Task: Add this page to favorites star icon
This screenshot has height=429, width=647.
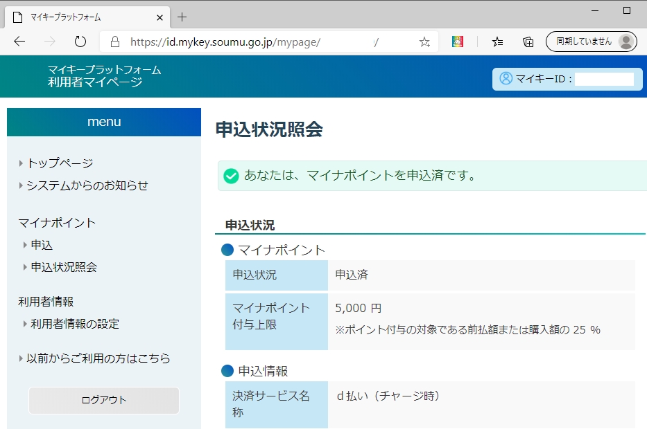Action: (424, 42)
